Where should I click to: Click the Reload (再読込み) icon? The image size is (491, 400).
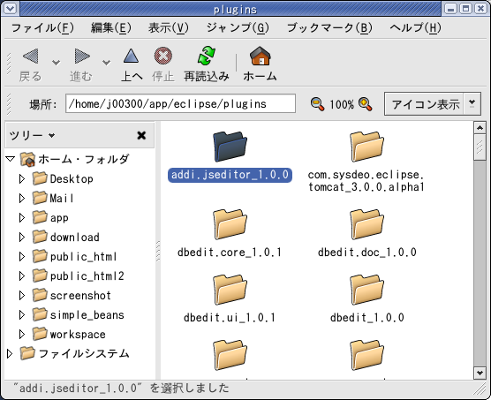coord(207,56)
